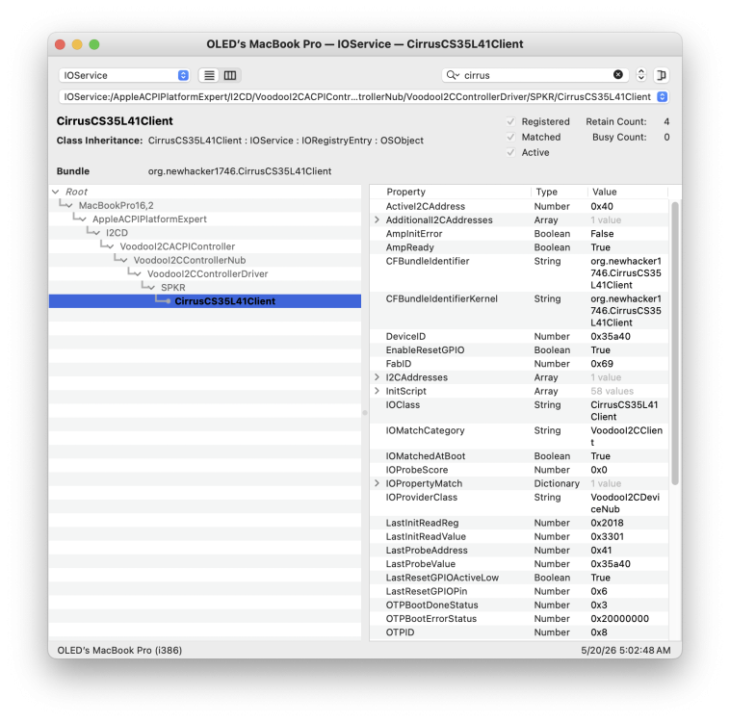Select the EnableResetGPIO row
The width and height of the screenshot is (730, 722).
coord(519,350)
